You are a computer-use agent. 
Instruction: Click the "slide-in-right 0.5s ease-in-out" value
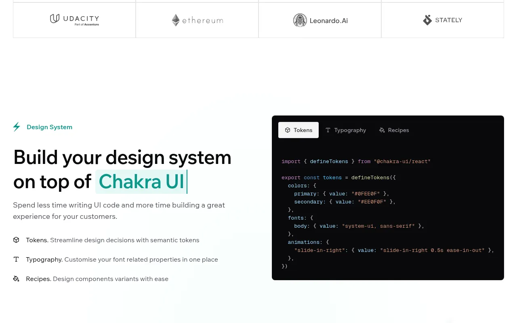(432, 250)
